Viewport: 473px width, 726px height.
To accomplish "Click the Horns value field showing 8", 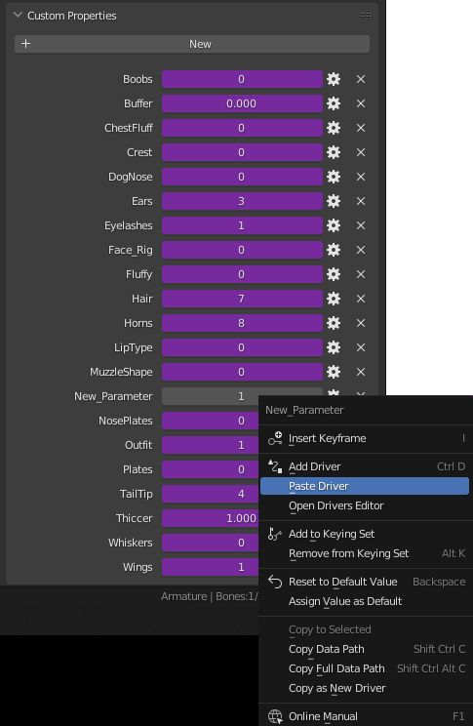I will [x=242, y=323].
